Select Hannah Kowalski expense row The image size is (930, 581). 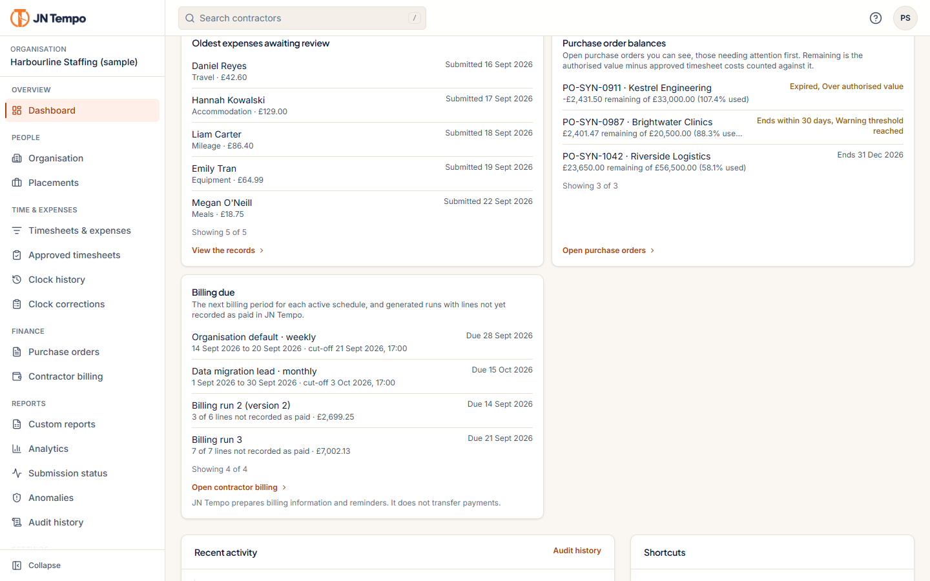pos(362,105)
